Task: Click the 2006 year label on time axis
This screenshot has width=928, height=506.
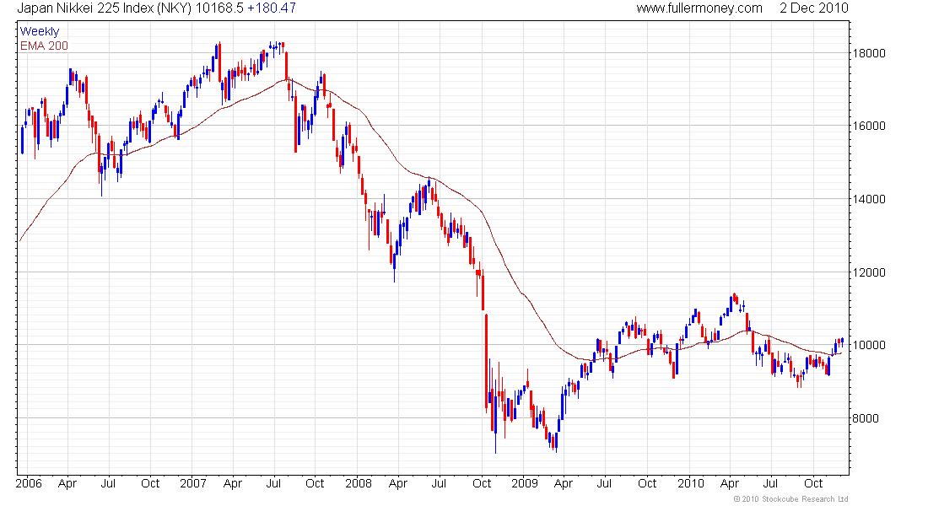Action: [x=29, y=483]
